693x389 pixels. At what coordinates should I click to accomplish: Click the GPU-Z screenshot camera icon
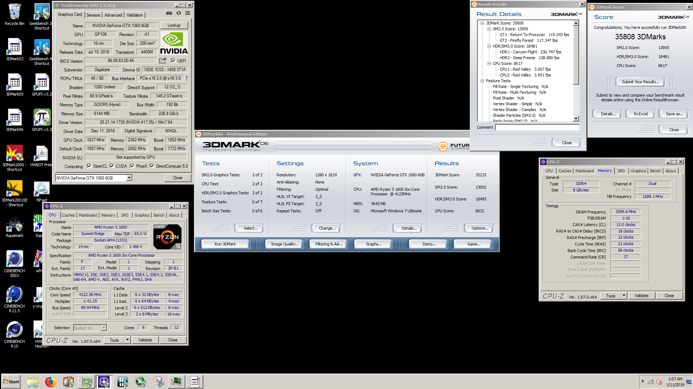pyautogui.click(x=169, y=13)
